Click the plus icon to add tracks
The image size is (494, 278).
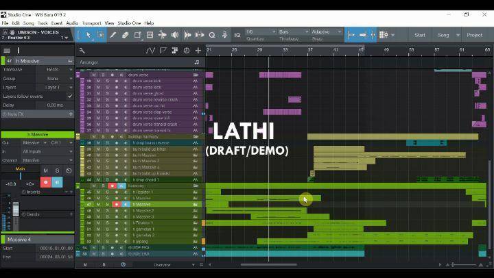198,50
